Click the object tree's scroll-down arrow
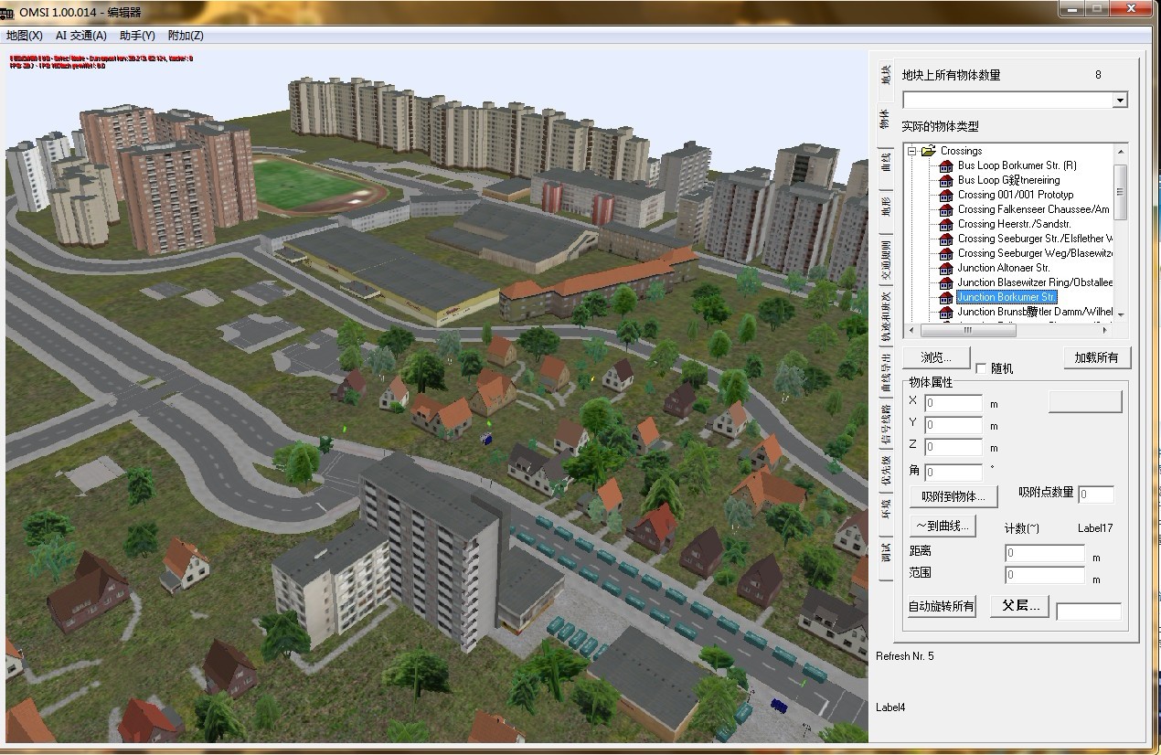The image size is (1161, 755). tap(1121, 315)
